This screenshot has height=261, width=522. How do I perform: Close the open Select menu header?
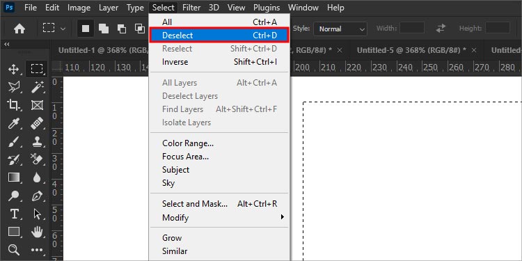click(163, 8)
